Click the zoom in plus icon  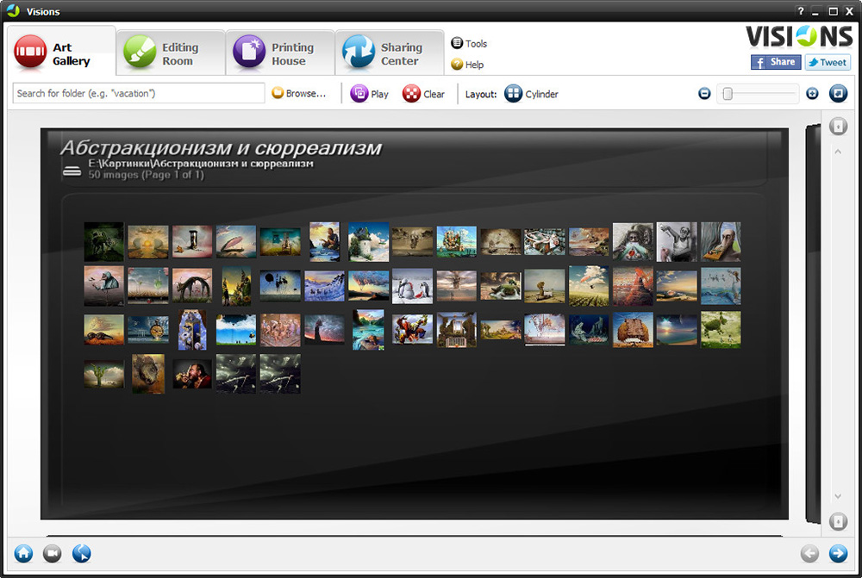812,93
